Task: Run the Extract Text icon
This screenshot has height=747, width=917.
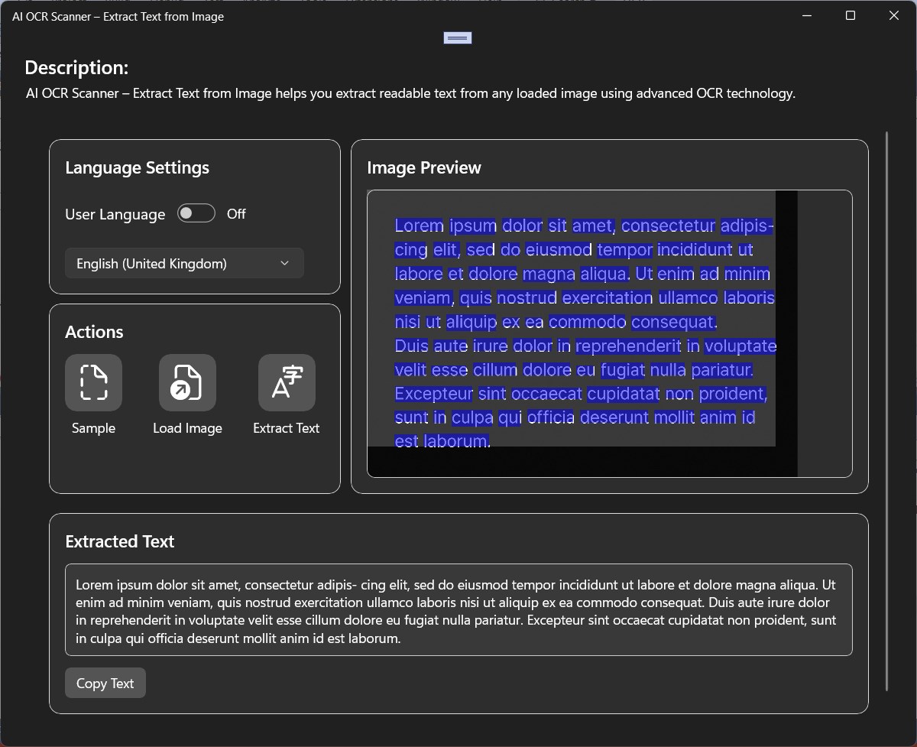Action: coord(287,382)
